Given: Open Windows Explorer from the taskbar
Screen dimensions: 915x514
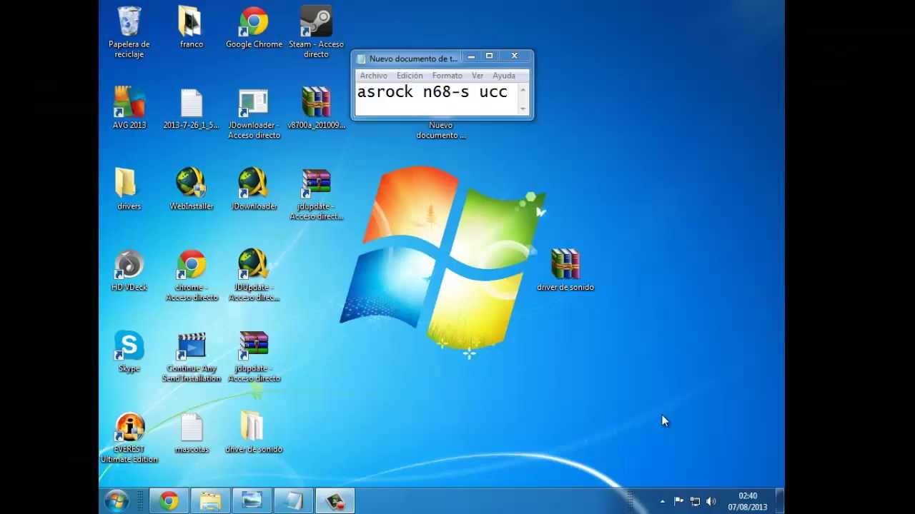Looking at the screenshot, I should coord(211,501).
